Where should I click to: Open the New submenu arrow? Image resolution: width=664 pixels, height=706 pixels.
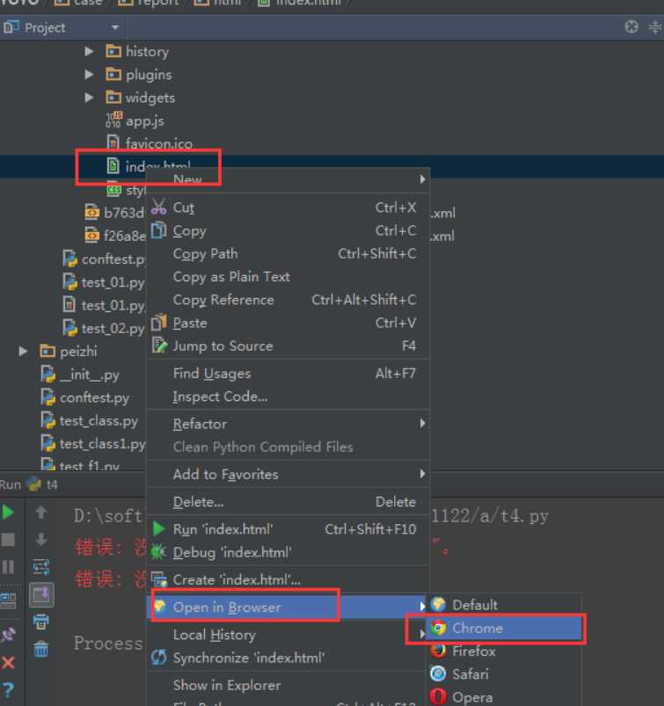coord(422,179)
